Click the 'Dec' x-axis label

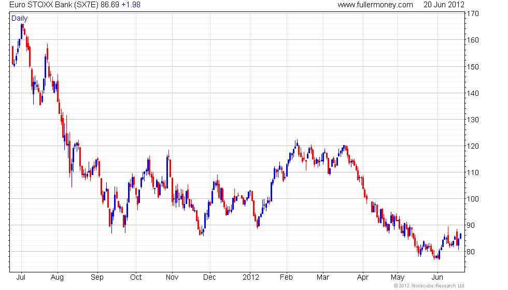click(x=209, y=278)
